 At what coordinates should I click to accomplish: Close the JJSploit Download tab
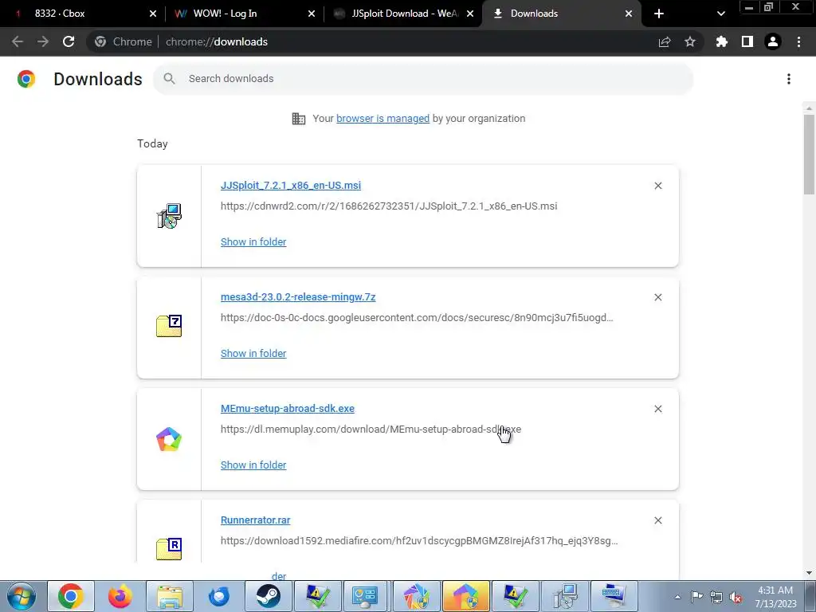(x=470, y=14)
